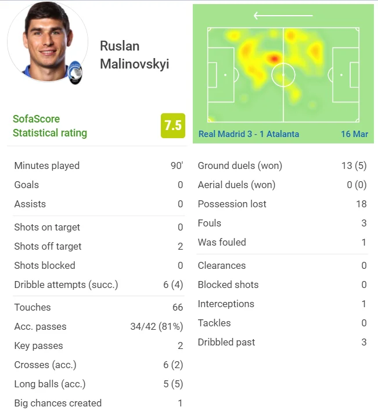The image size is (378, 414).
Task: Click the attack direction arrow above the pitch
Action: (x=283, y=16)
